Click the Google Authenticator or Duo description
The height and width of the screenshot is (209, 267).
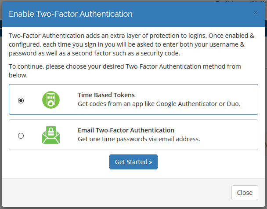[159, 104]
